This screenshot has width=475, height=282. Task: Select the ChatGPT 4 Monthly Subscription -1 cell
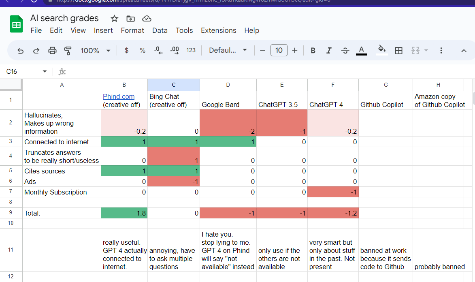tap(333, 192)
